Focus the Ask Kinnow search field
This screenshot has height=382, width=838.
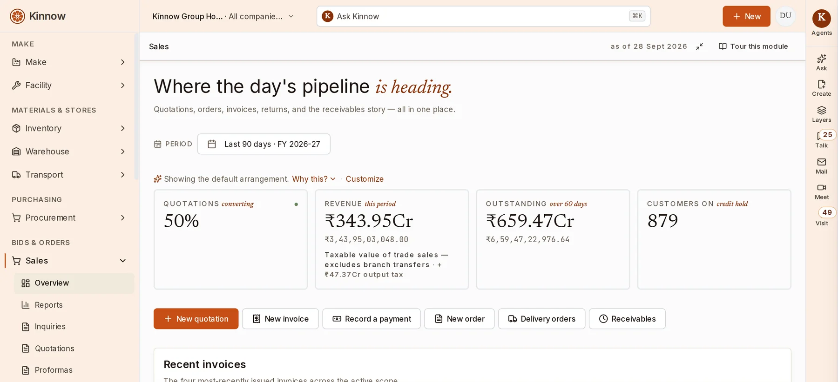483,16
